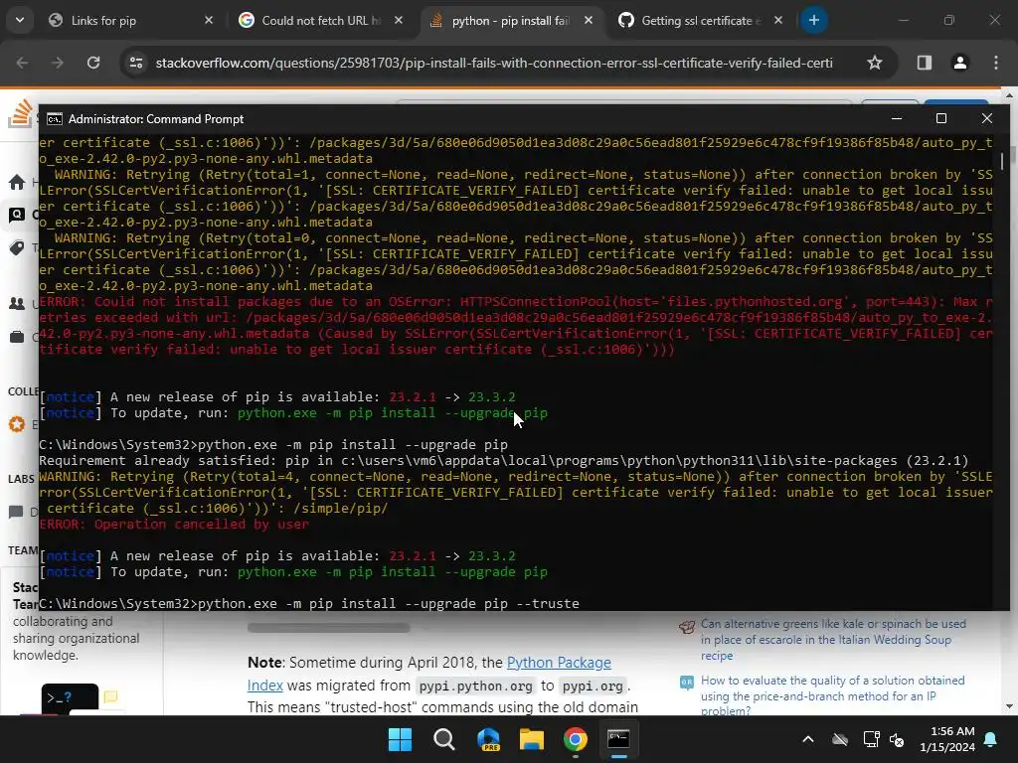Minimize the Command Prompt window
Image resolution: width=1018 pixels, height=763 pixels.
click(x=897, y=119)
